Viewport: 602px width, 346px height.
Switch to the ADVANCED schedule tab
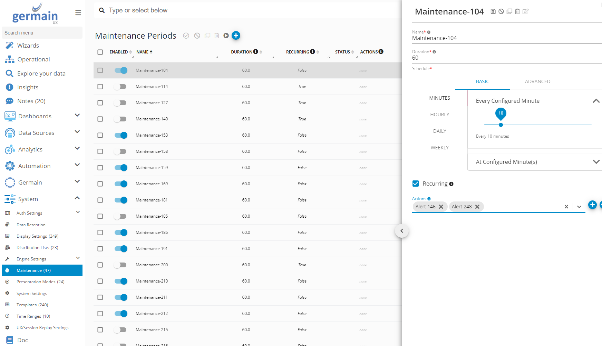537,81
